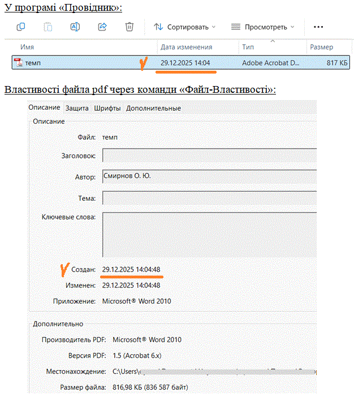This screenshot has width=354, height=395.
Task: Open the three-dots more options menu
Action: tap(318, 27)
